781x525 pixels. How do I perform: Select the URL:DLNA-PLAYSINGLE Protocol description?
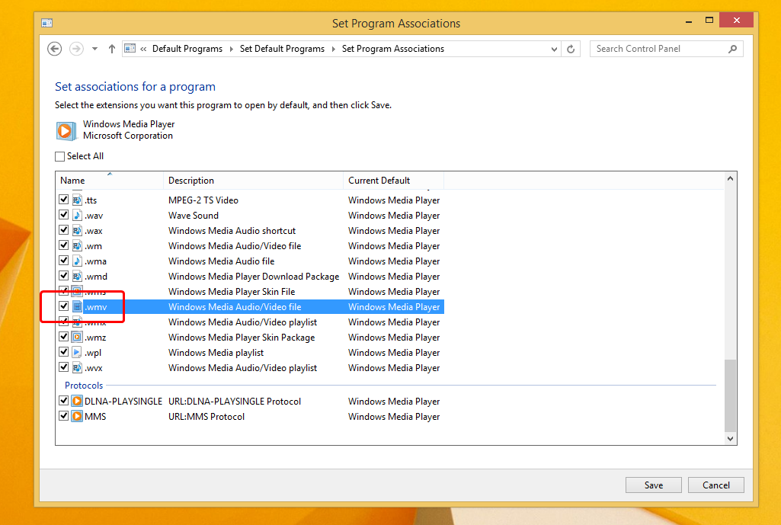pos(235,401)
